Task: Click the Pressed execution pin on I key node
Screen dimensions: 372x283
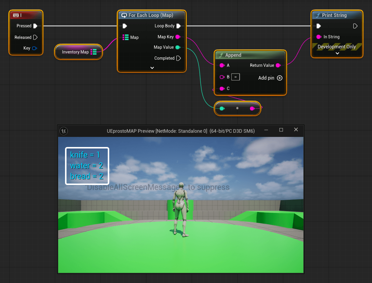Action: tap(35, 26)
